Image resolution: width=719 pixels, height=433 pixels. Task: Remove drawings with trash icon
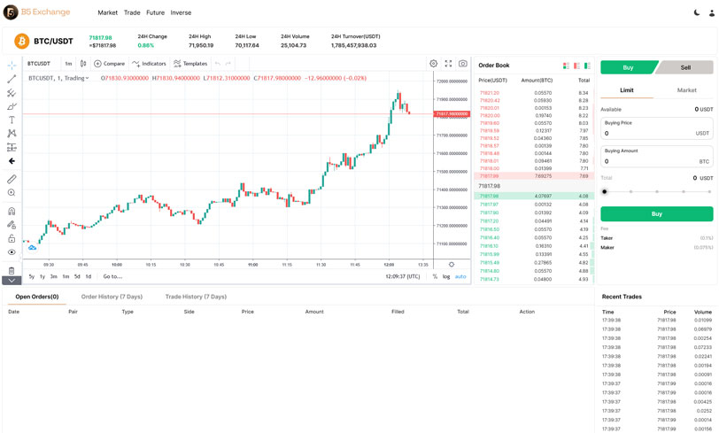(x=12, y=270)
